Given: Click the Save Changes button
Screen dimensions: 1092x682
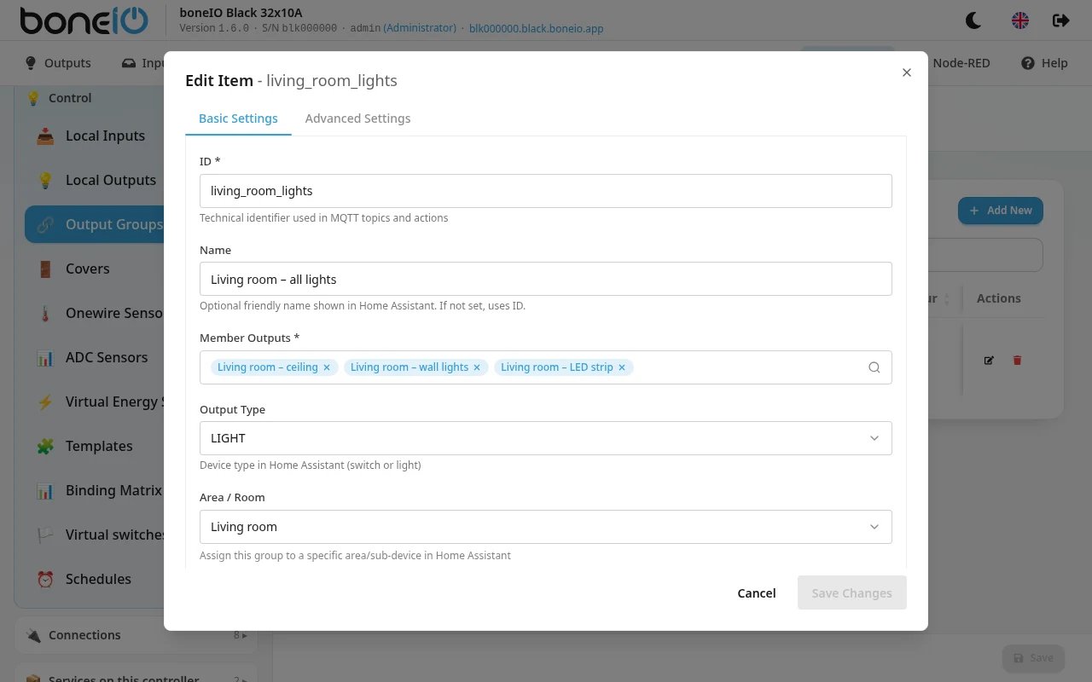Looking at the screenshot, I should (x=851, y=592).
